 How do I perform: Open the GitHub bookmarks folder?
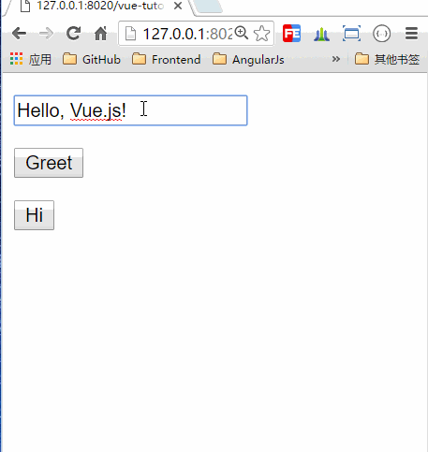click(x=92, y=59)
